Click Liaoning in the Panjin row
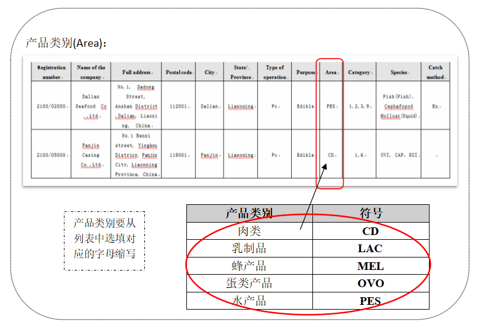 [x=241, y=155]
